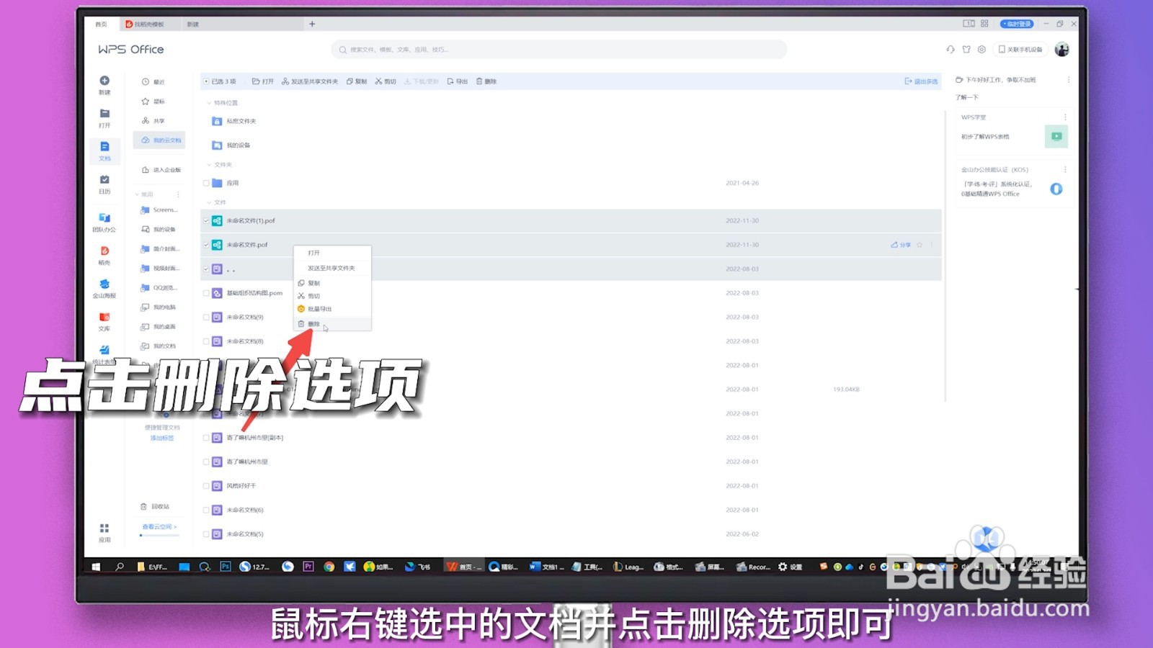Open the 常用 group three-dot menu
The width and height of the screenshot is (1153, 648).
click(x=178, y=194)
